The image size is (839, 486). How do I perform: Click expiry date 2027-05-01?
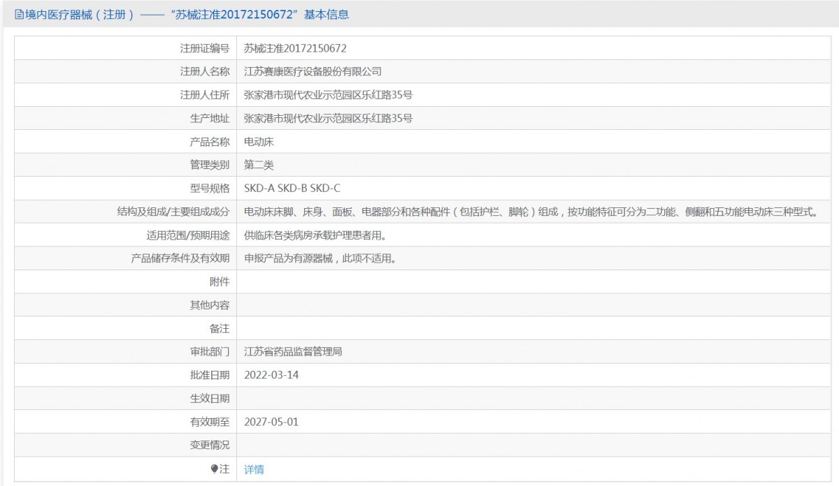click(271, 422)
